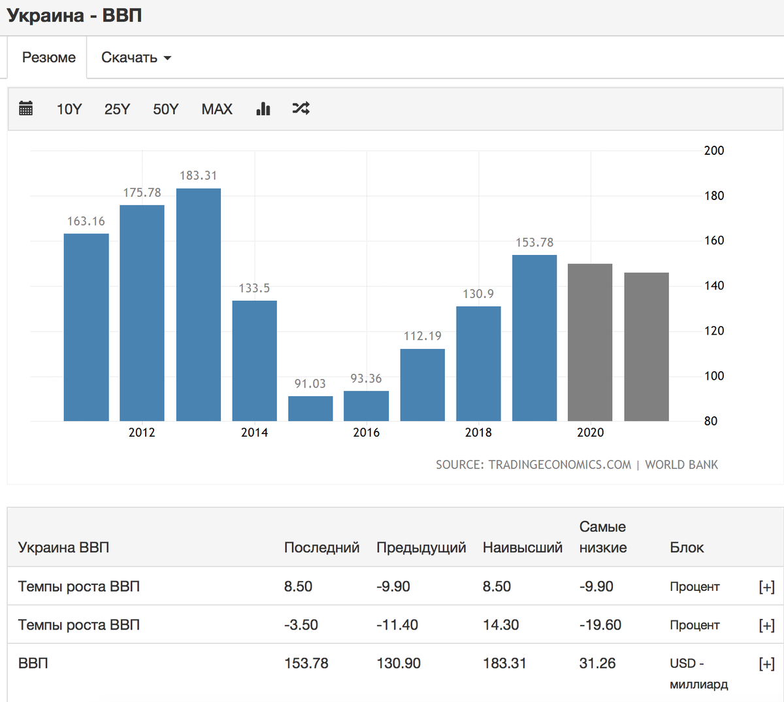Open the Скачать dropdown menu

(136, 58)
